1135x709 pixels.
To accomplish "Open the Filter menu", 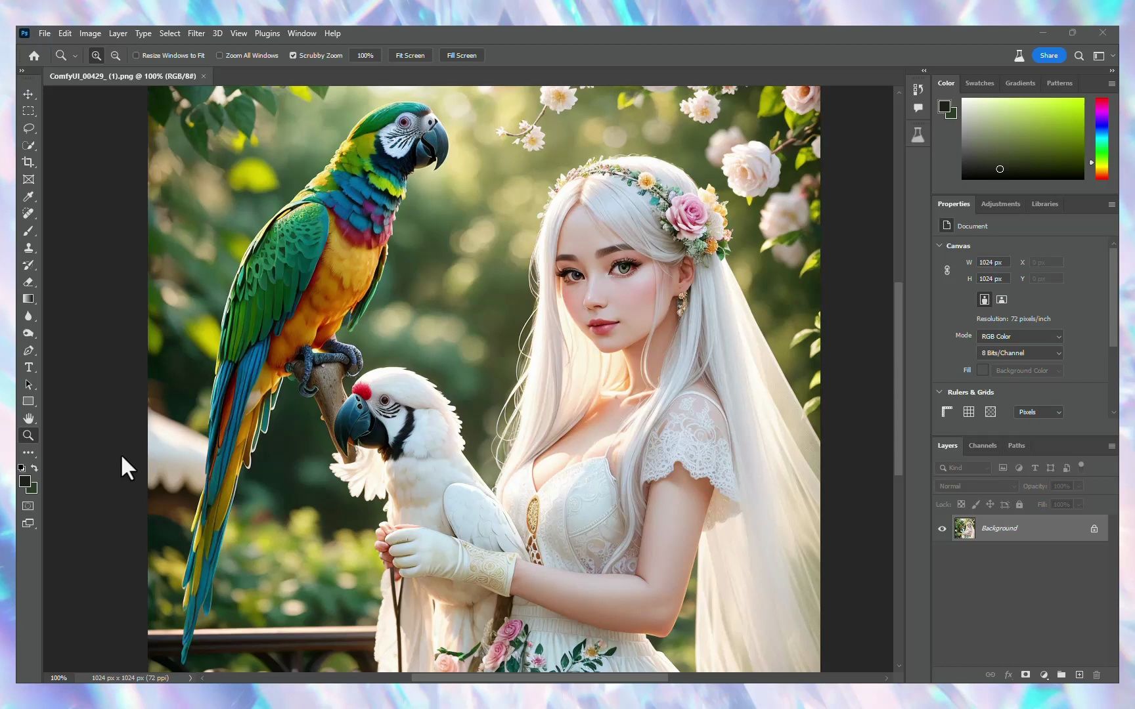I will 196,33.
